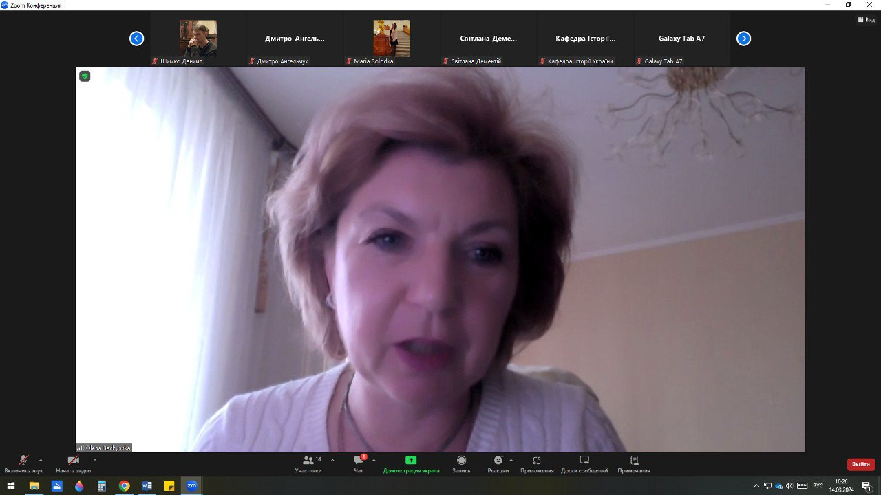Open the clock showing 10:26
Screen dimensions: 881x495
pos(840,486)
